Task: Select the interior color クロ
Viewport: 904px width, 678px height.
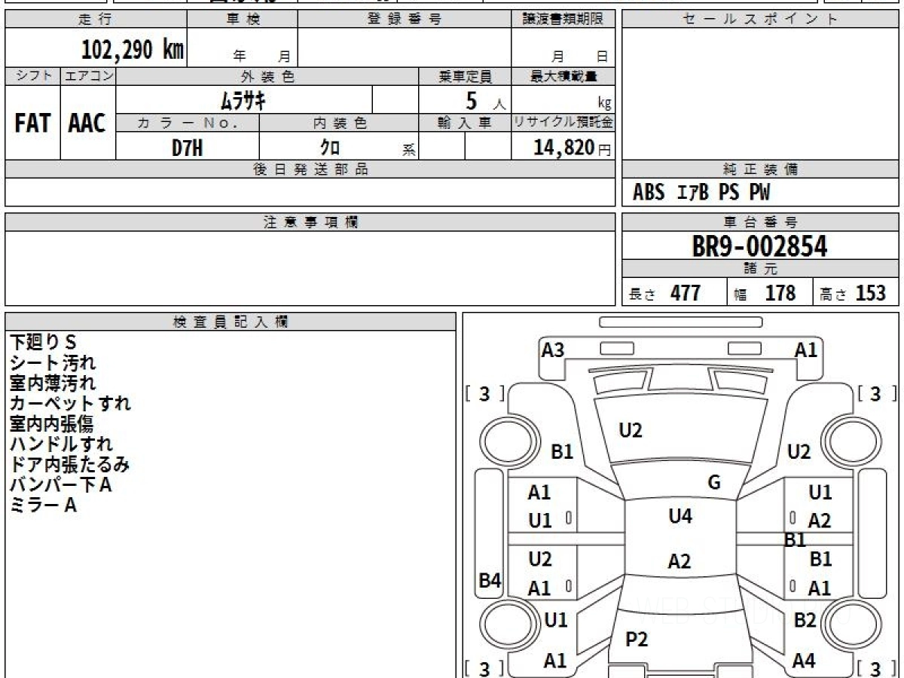Action: [330, 148]
